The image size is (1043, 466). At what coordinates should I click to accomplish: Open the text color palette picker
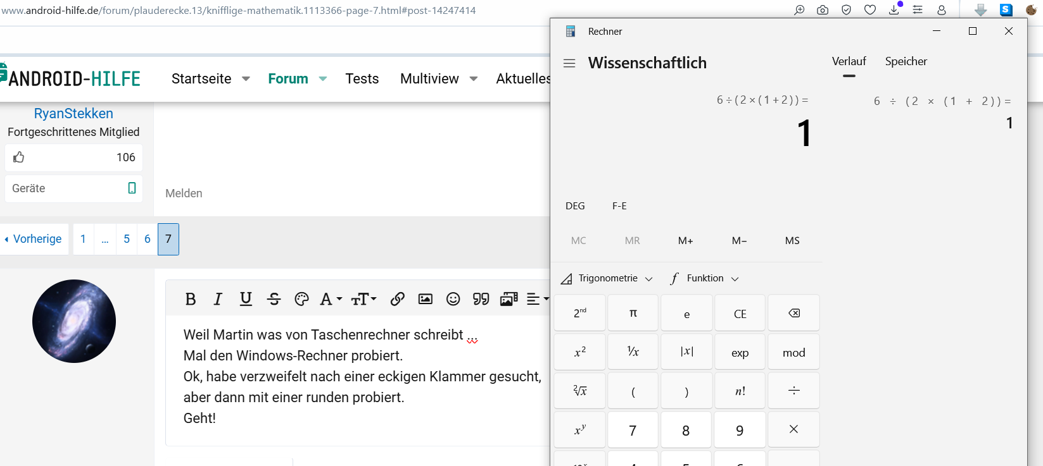pos(301,299)
